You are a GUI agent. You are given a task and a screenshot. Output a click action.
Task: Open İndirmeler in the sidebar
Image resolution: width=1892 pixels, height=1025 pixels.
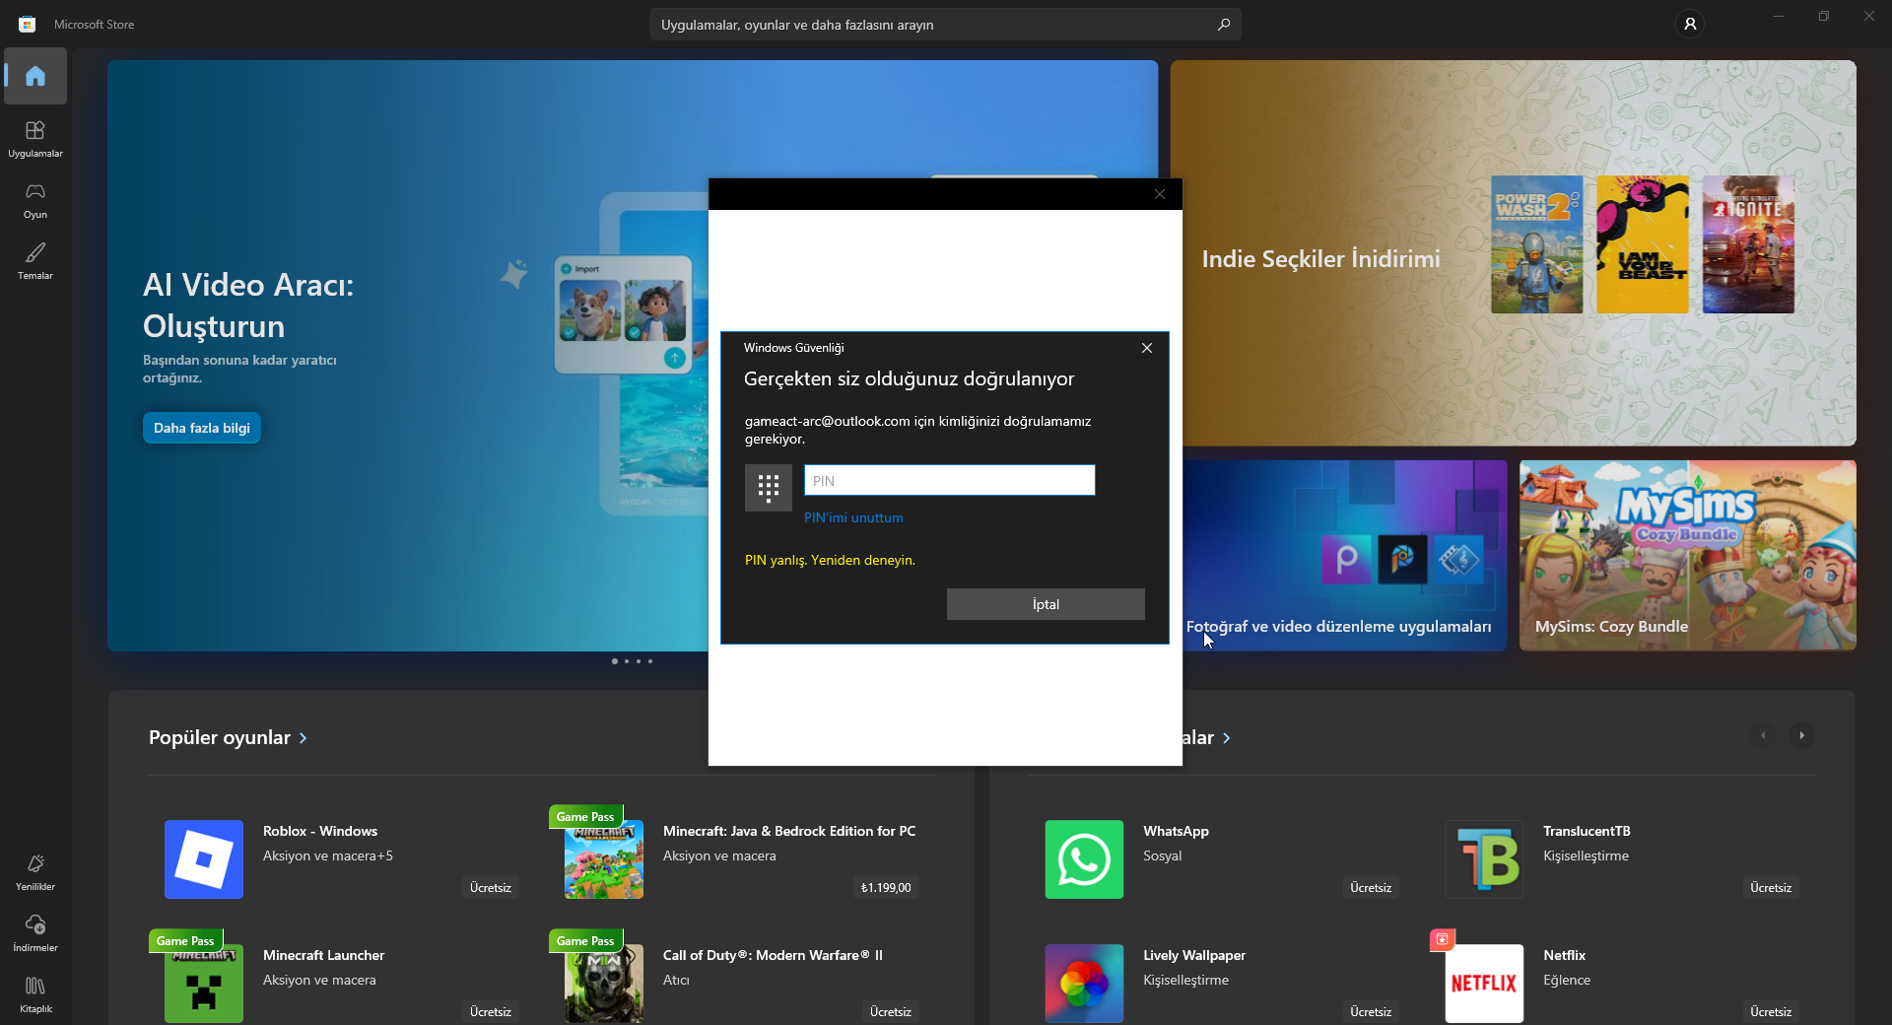[x=35, y=932]
